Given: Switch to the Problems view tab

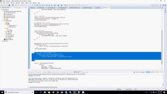Looking at the screenshot, I should [x=71, y=72].
